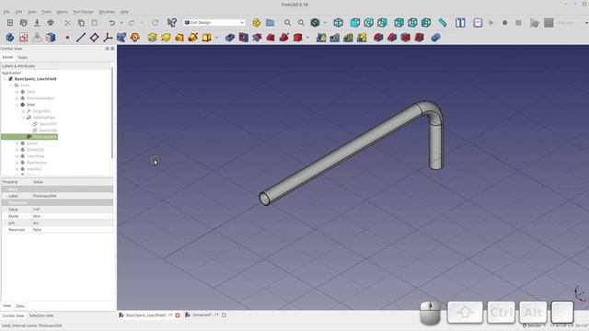Click the Save document icon
Viewport: 589px width, 331px height.
coord(37,22)
